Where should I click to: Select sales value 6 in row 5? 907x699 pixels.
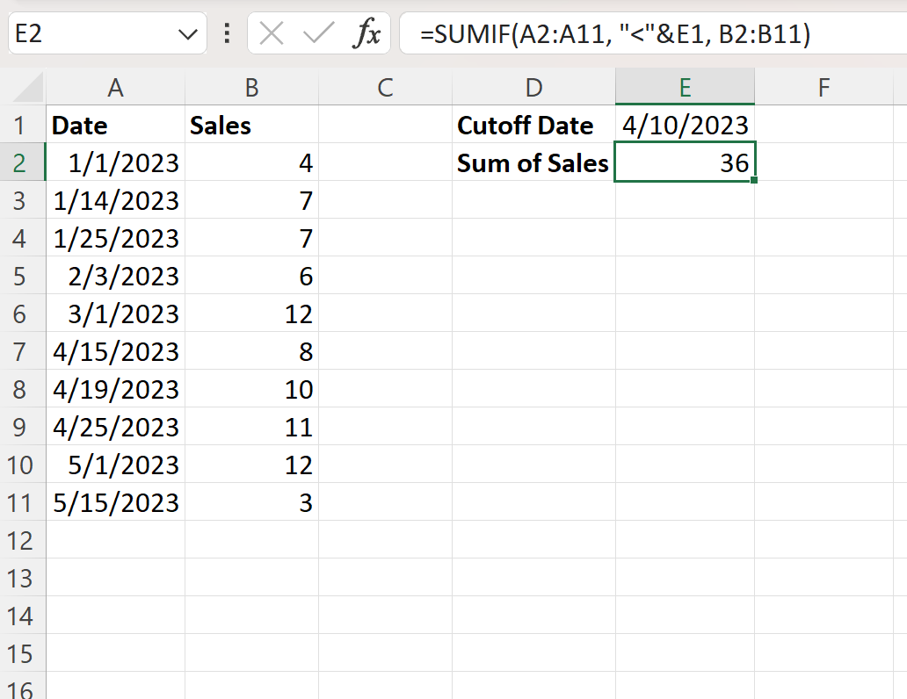tap(251, 276)
